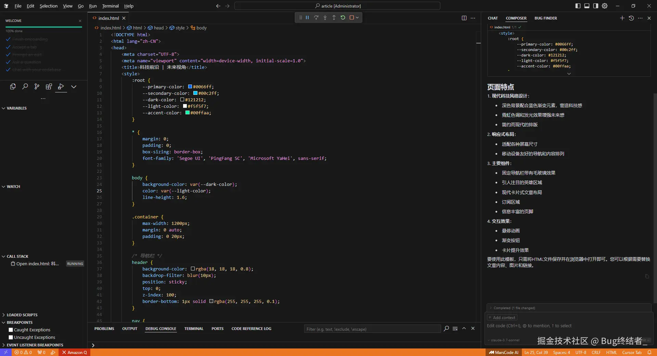This screenshot has width=657, height=356.
Task: Enable the Uncaught Exceptions breakpoint checkbox
Action: coord(11,338)
